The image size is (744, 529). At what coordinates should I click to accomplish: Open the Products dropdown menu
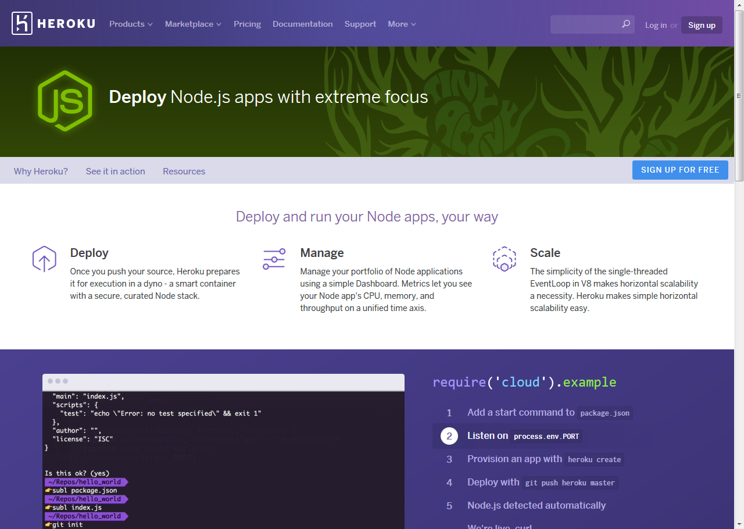point(131,24)
